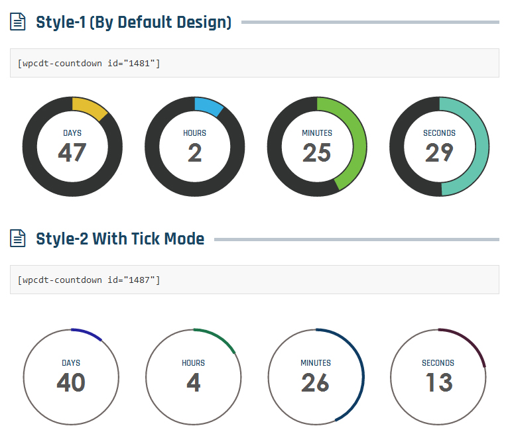Click the Style-2 Seconds circle showing 13
The height and width of the screenshot is (432, 510).
point(438,377)
